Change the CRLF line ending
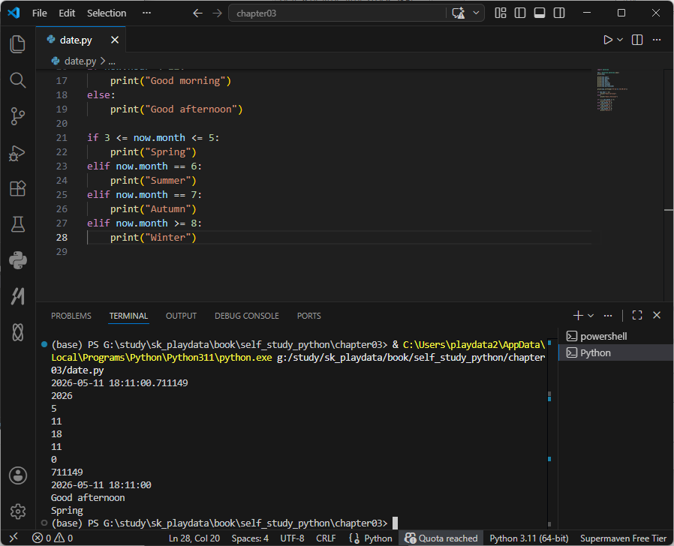 [326, 538]
